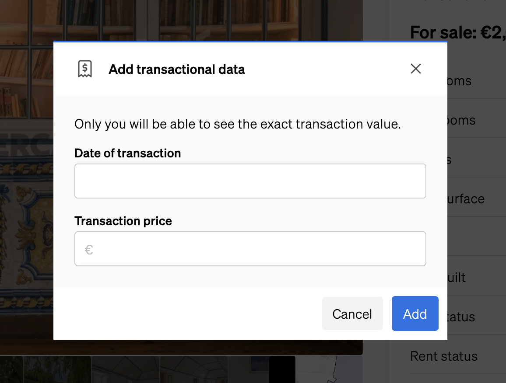Open the Date of transaction field
506x383 pixels.
pyautogui.click(x=250, y=181)
